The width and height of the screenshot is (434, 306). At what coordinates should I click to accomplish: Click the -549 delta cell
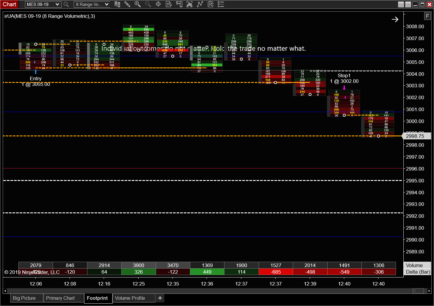click(345, 272)
